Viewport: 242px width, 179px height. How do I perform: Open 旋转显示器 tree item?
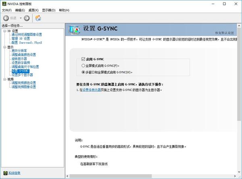click(19, 58)
